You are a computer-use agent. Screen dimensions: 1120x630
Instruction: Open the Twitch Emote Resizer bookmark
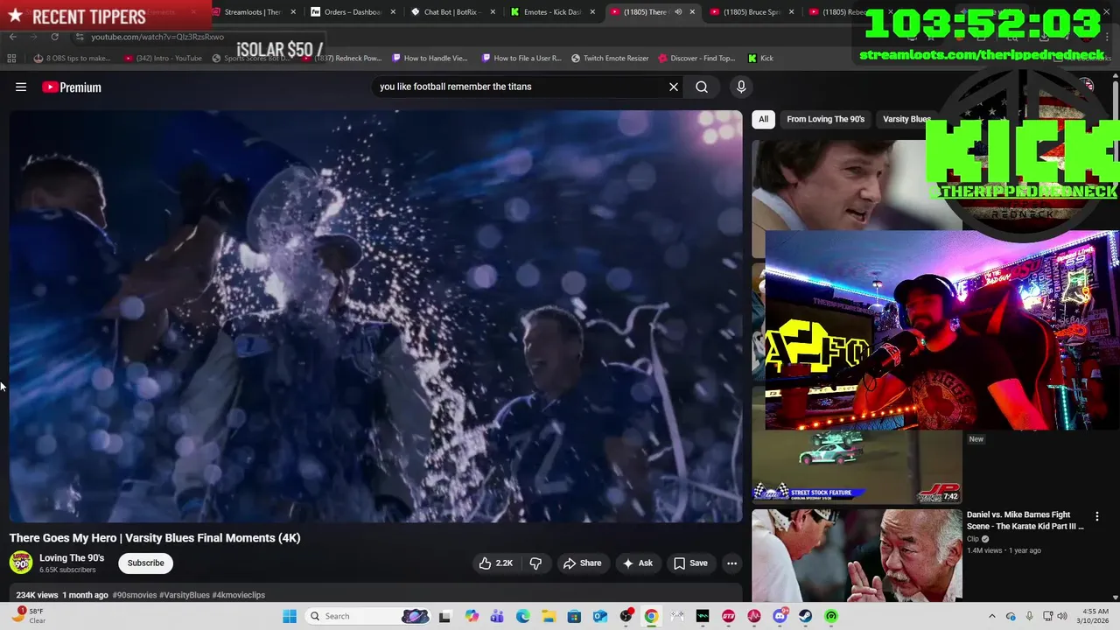pos(611,59)
